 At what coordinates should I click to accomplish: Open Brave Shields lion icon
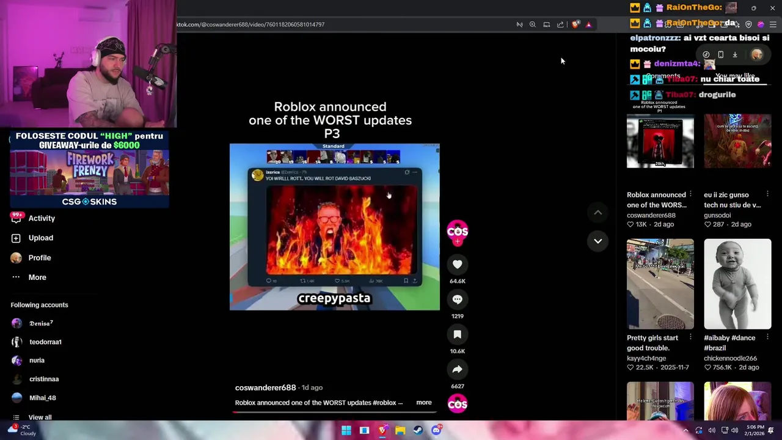point(576,24)
